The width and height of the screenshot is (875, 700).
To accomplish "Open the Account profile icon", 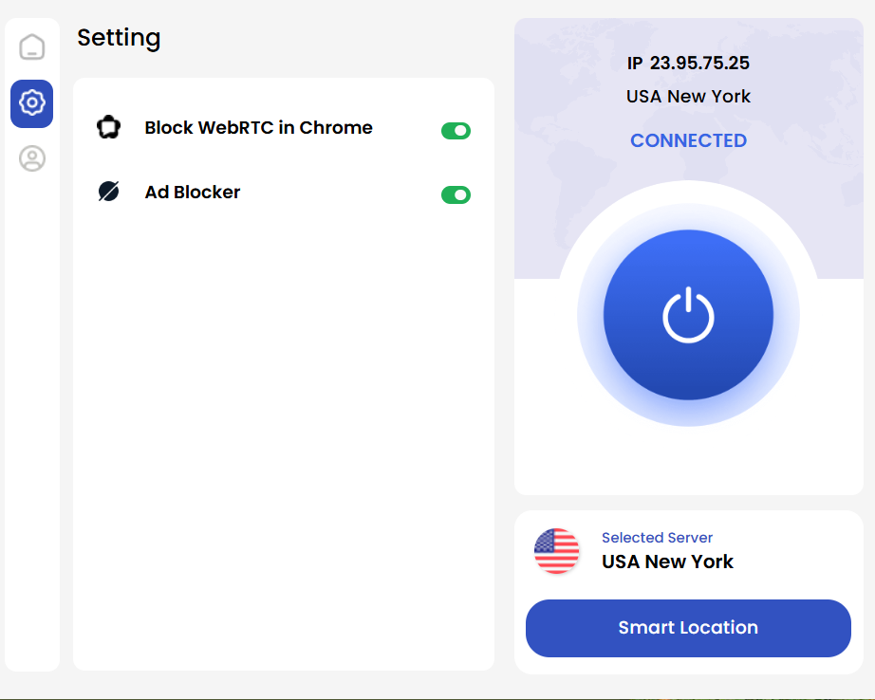I will 32,158.
